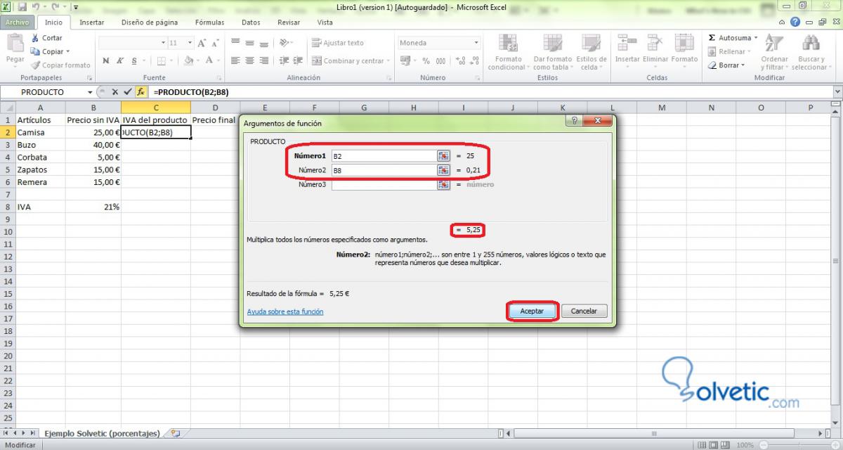Screen dimensions: 843x450
Task: Click Copiar formato brush command
Action: (61, 65)
